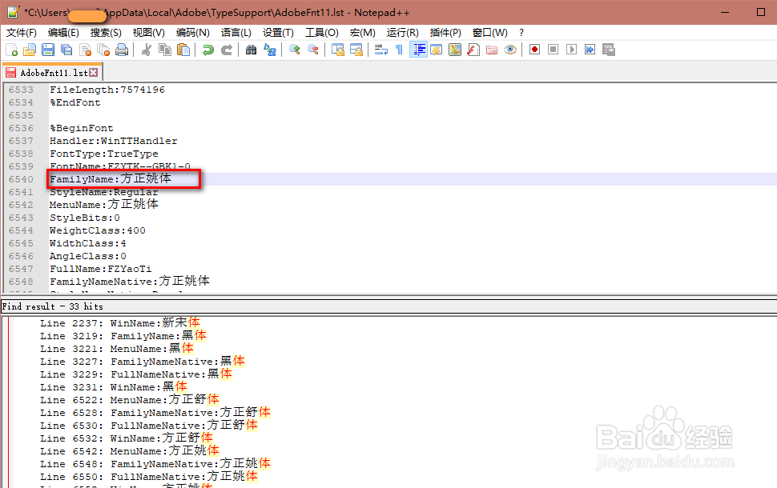Zoom in on the editor text
Viewport: 777px width, 488px height.
(x=294, y=50)
